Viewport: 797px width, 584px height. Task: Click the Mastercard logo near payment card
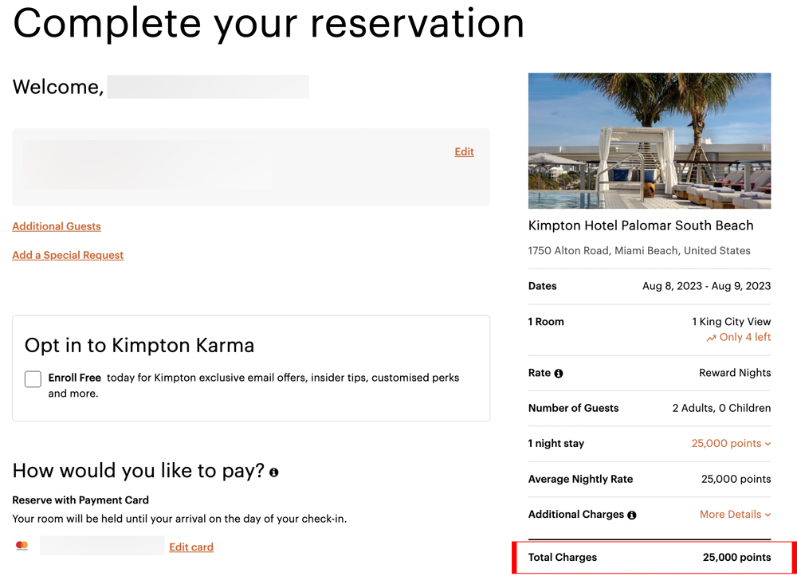[21, 545]
